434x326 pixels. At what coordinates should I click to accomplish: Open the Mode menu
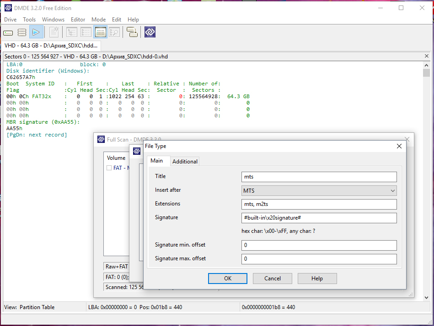click(x=98, y=20)
